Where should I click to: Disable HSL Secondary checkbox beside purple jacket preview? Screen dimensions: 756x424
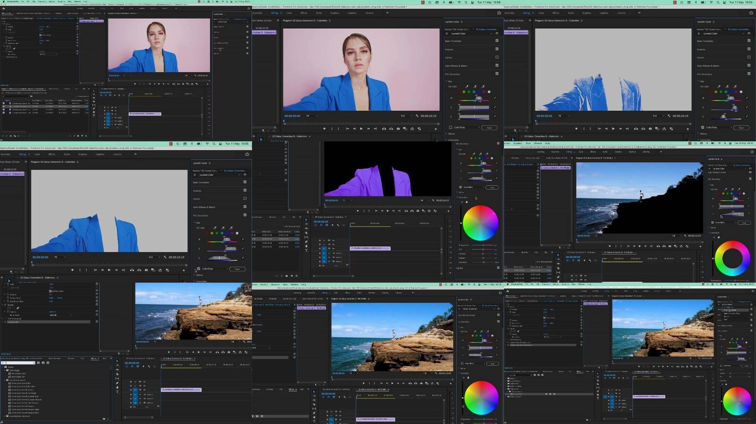(x=498, y=143)
